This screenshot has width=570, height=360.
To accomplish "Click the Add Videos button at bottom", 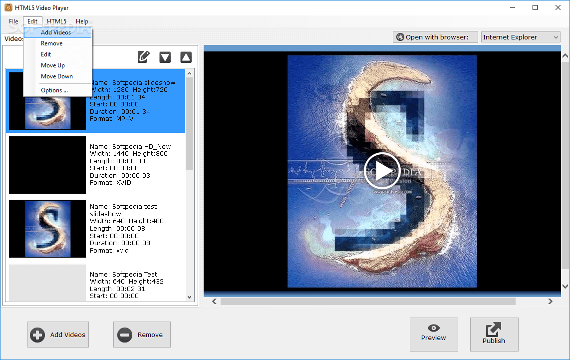I will pyautogui.click(x=58, y=335).
